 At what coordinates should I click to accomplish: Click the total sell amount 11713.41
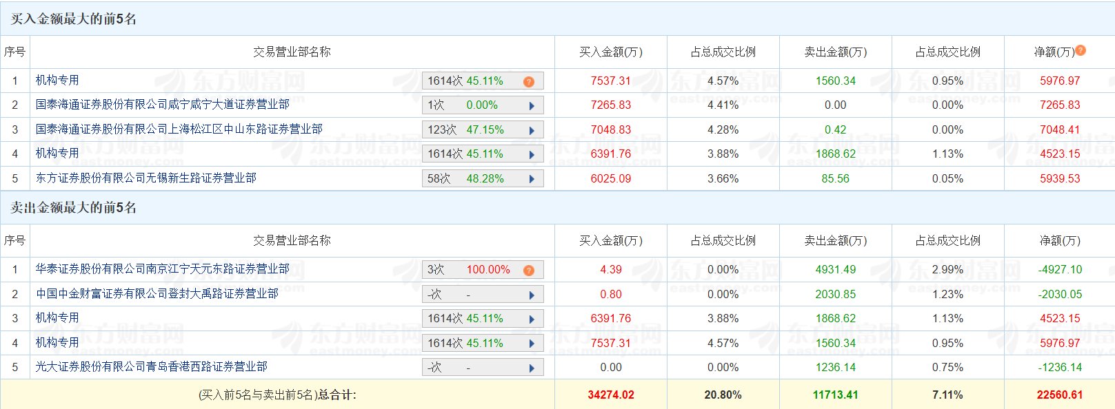coord(836,395)
